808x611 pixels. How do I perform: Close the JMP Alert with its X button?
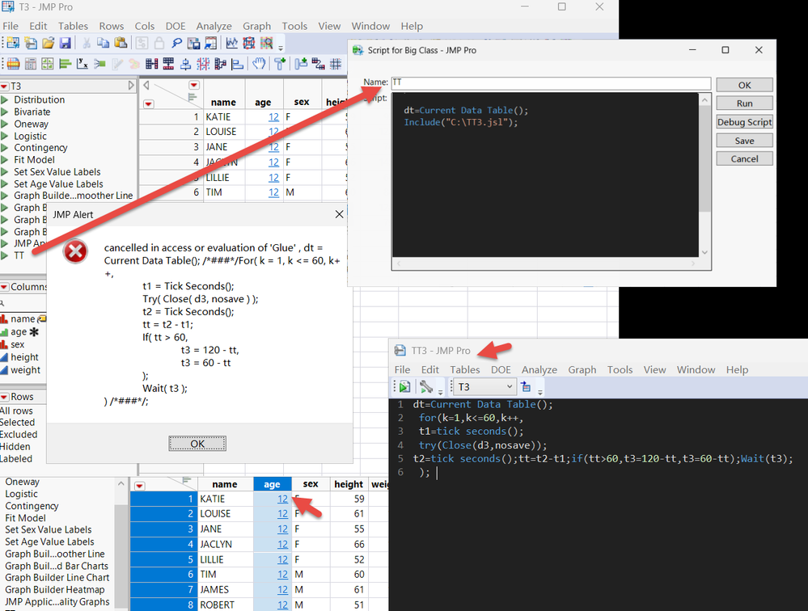(339, 214)
